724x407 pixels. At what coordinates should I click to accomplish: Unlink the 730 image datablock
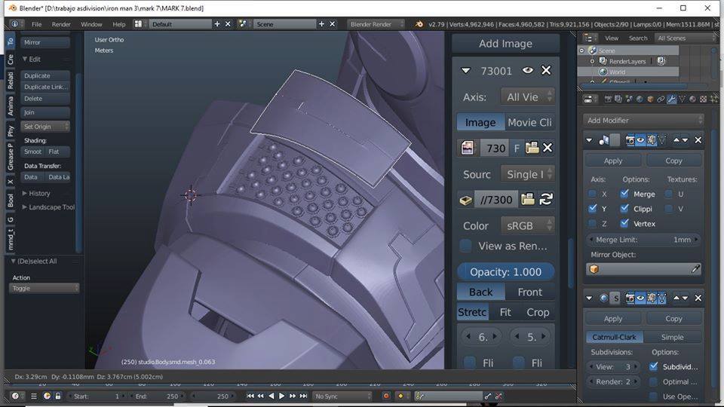[x=548, y=148]
